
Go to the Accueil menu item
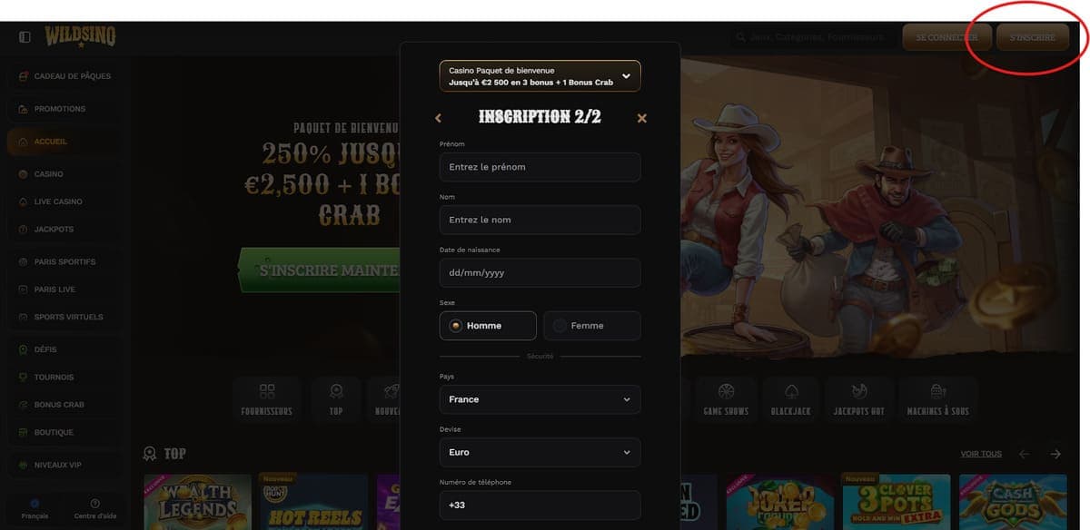coord(54,142)
